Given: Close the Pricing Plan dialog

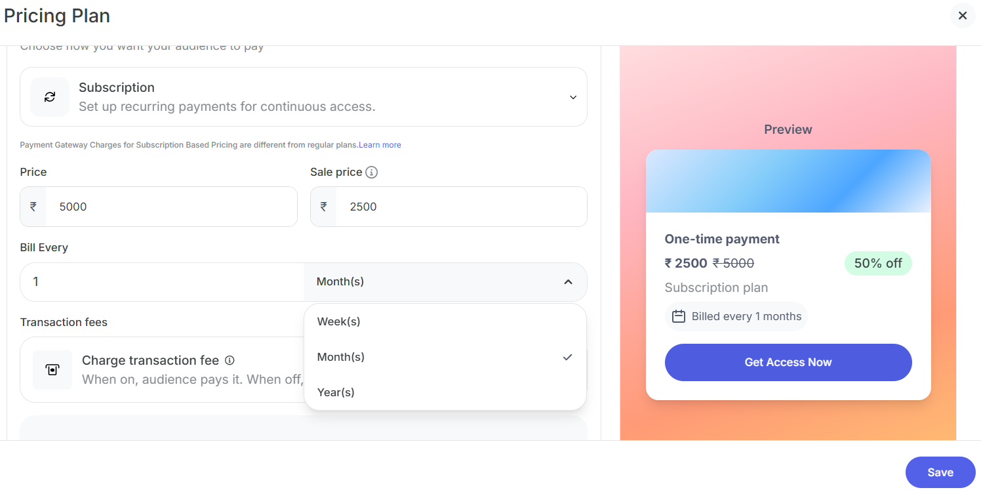Looking at the screenshot, I should [x=962, y=16].
